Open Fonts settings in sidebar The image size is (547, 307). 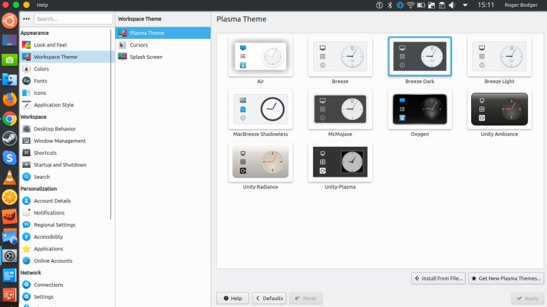tap(40, 81)
